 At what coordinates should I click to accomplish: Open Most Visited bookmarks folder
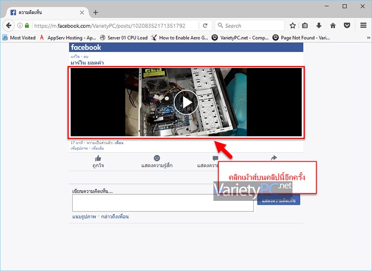(19, 38)
